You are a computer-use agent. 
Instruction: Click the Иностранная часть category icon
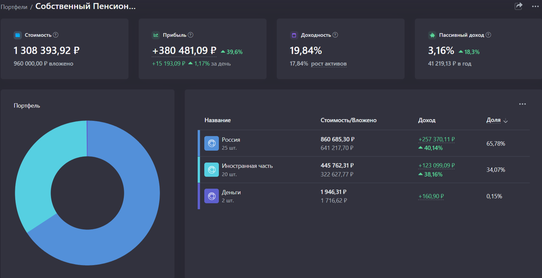211,169
